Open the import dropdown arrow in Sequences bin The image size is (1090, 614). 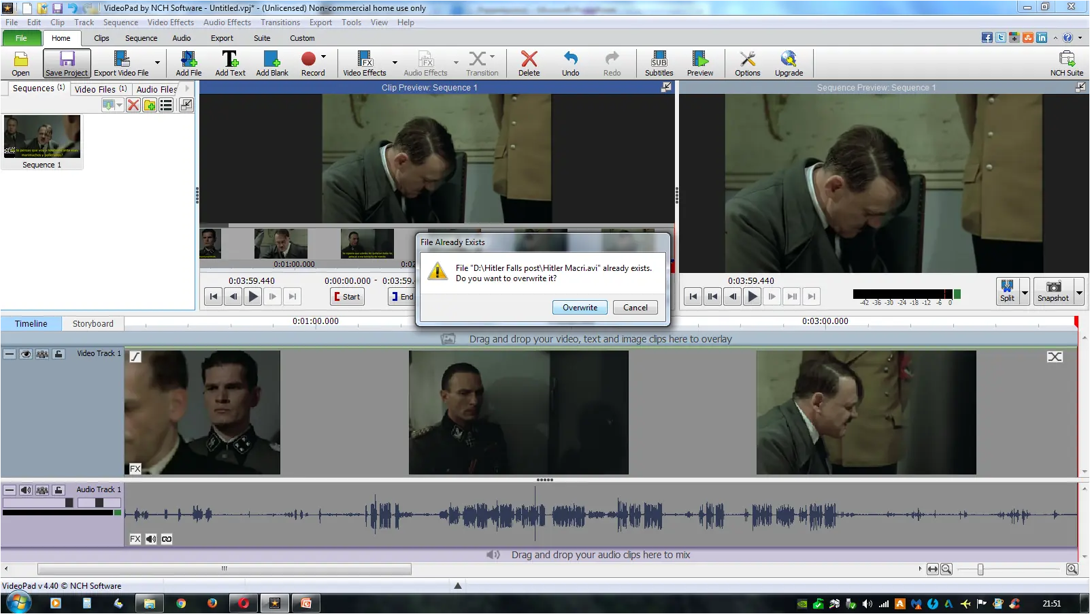pos(120,105)
